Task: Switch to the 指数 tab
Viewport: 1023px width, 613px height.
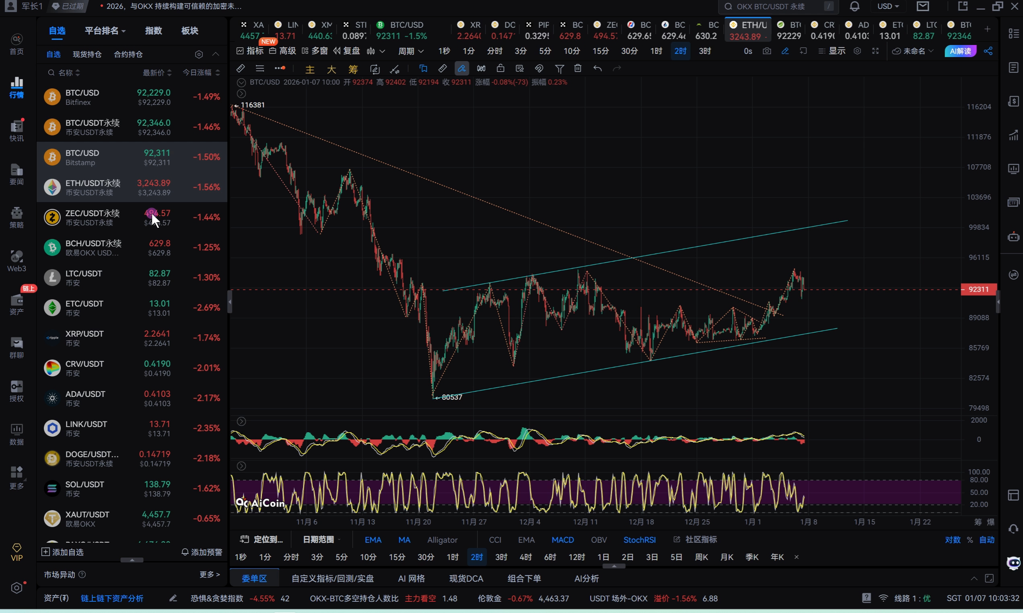Action: click(x=154, y=31)
